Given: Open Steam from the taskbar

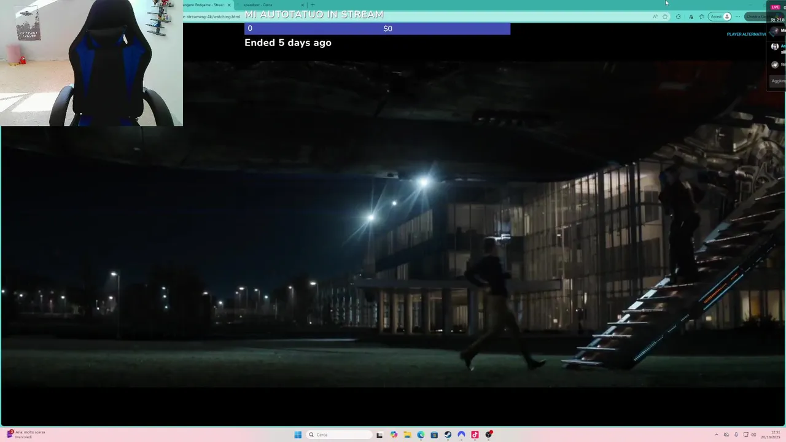Looking at the screenshot, I should (x=448, y=435).
